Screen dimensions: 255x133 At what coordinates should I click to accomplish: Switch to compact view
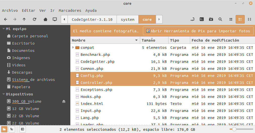point(249,19)
